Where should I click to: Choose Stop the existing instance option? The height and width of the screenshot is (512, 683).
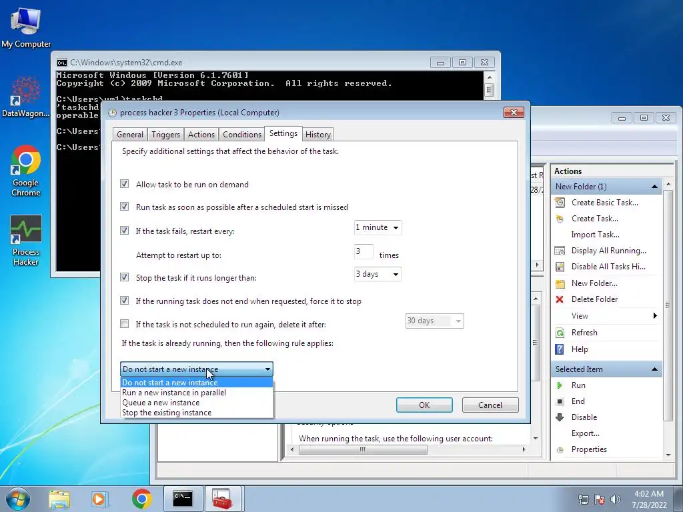pos(197,413)
